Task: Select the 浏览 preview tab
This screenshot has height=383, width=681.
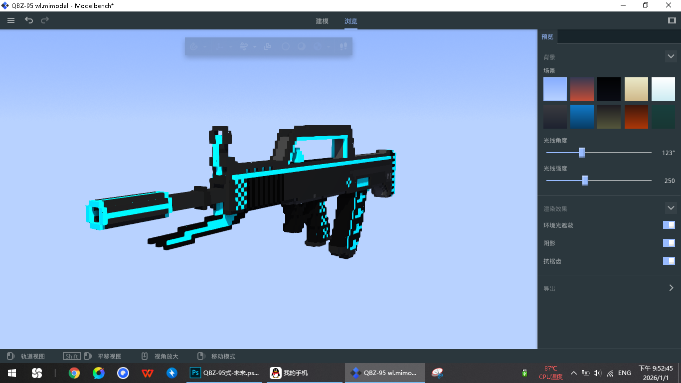Action: pos(350,21)
